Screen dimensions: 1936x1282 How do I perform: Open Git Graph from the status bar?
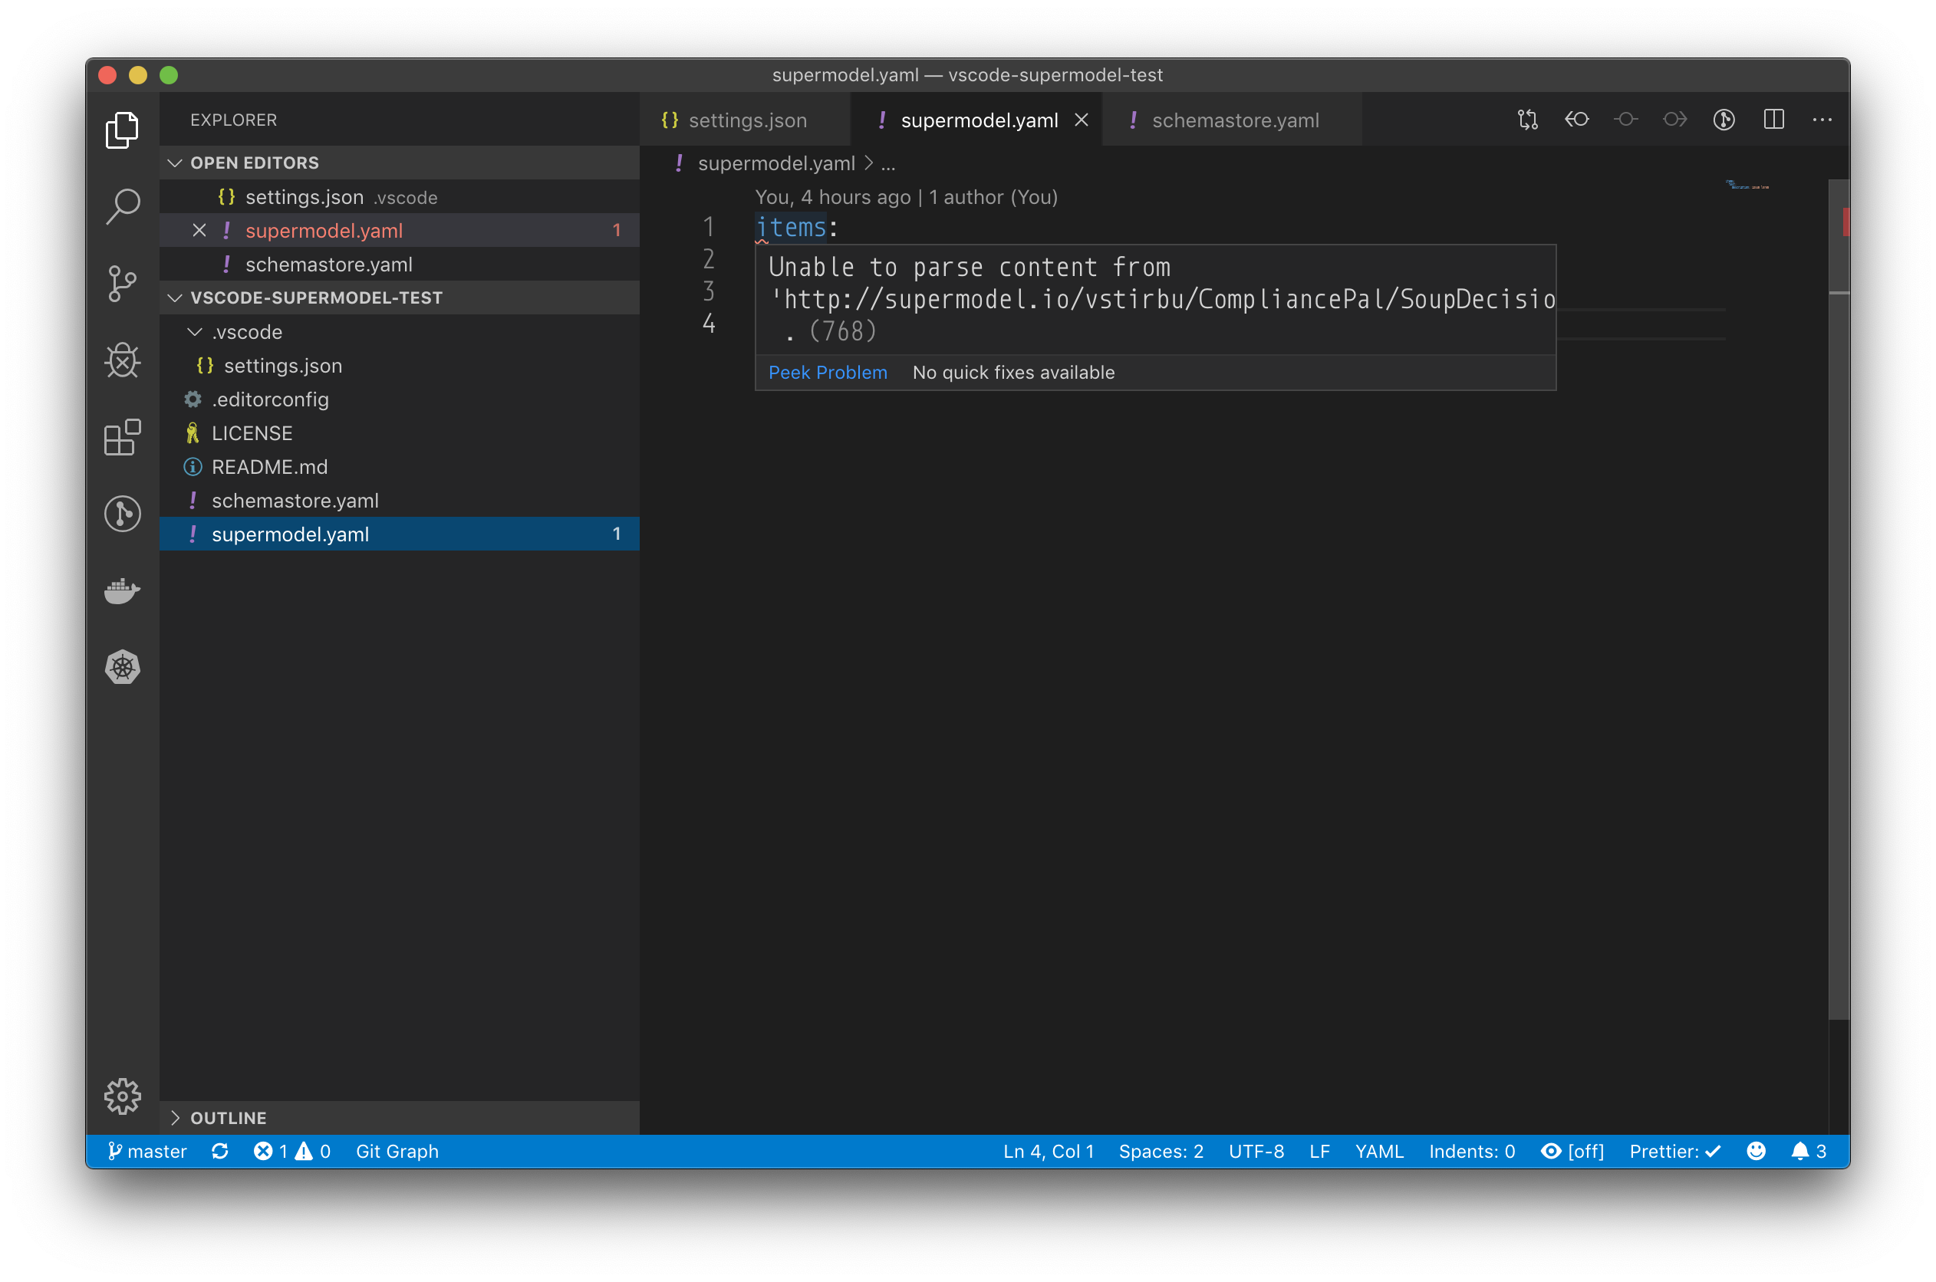(x=396, y=1151)
